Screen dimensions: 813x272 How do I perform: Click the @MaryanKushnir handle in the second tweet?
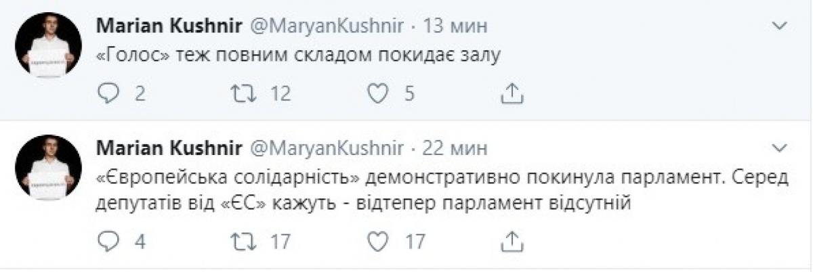tap(328, 149)
